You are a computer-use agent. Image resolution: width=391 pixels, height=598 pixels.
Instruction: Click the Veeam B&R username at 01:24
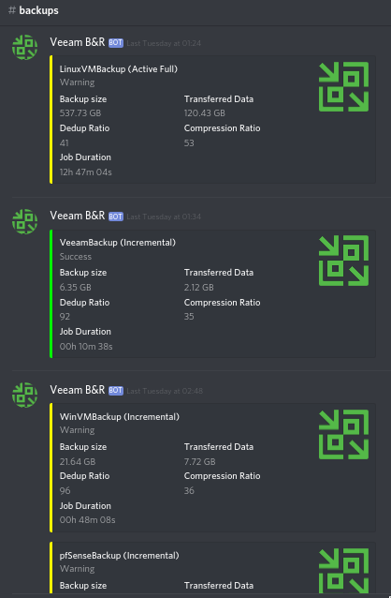(x=78, y=42)
